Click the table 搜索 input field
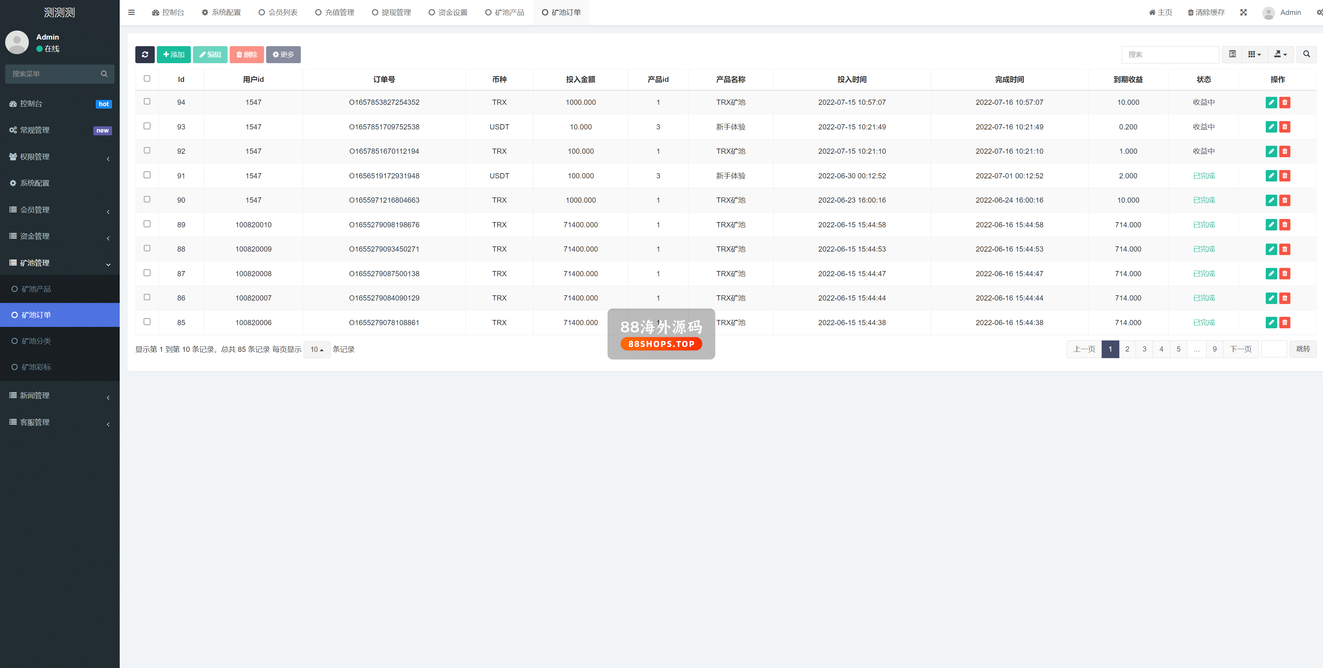1323x668 pixels. tap(1169, 54)
